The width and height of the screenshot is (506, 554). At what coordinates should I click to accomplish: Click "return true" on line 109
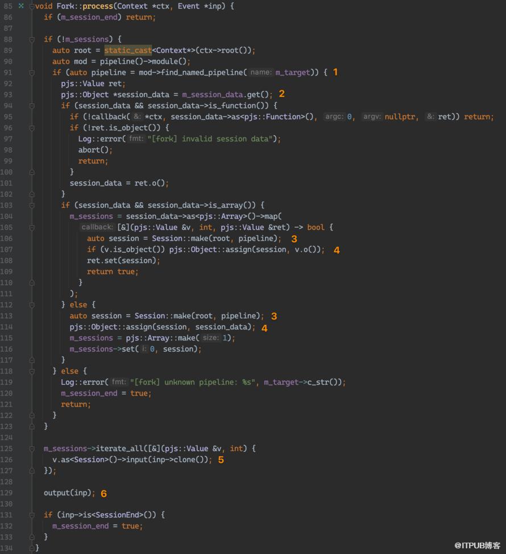pyautogui.click(x=111, y=272)
